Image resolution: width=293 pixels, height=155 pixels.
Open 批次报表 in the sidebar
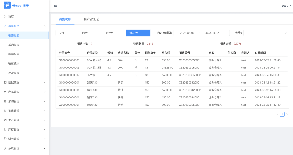14,73
